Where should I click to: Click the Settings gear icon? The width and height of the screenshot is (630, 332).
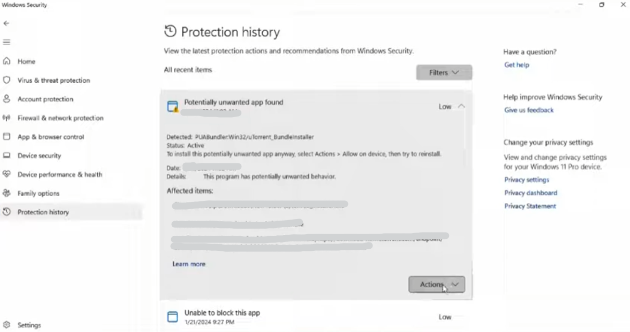pos(7,325)
